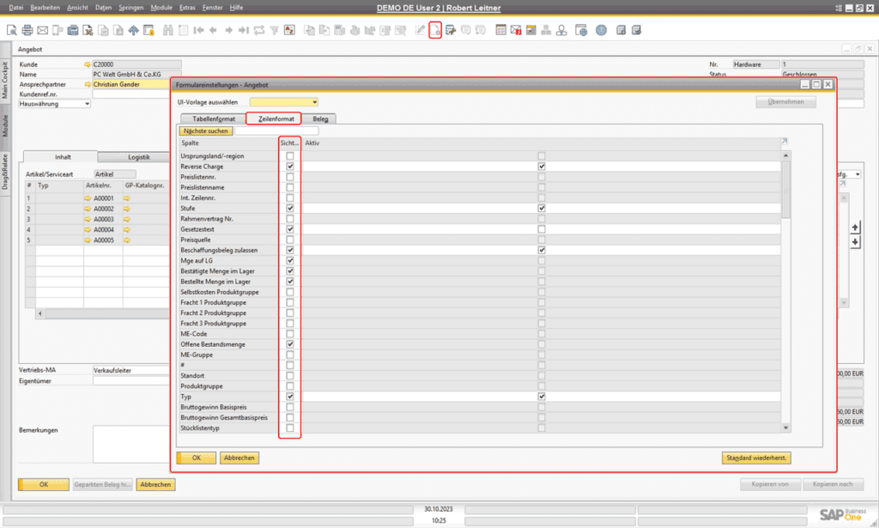The height and width of the screenshot is (528, 879).
Task: Enable the Sicht checkbox for Preislistenname
Action: coord(289,187)
